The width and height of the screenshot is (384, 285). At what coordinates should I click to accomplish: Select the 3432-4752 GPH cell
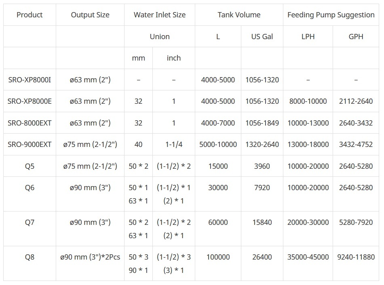[356, 144]
